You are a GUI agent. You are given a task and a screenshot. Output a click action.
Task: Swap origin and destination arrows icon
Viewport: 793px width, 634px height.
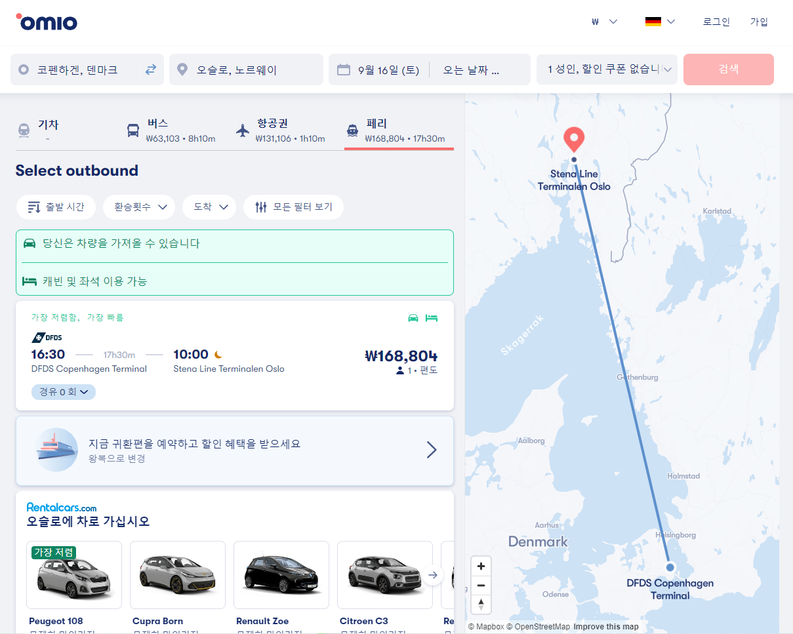click(151, 69)
